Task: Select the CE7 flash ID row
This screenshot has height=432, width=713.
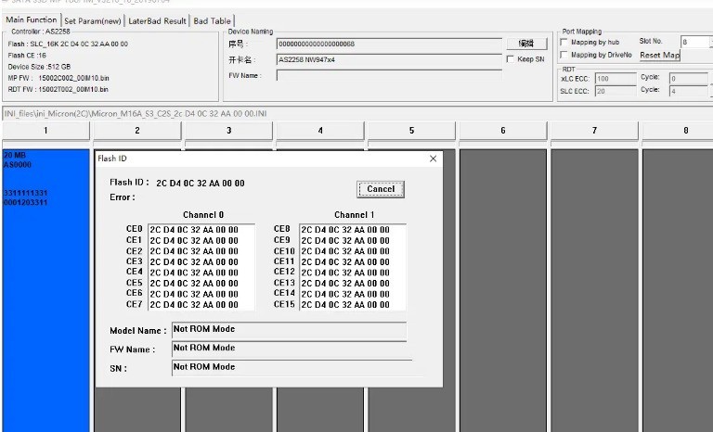Action: pos(201,305)
